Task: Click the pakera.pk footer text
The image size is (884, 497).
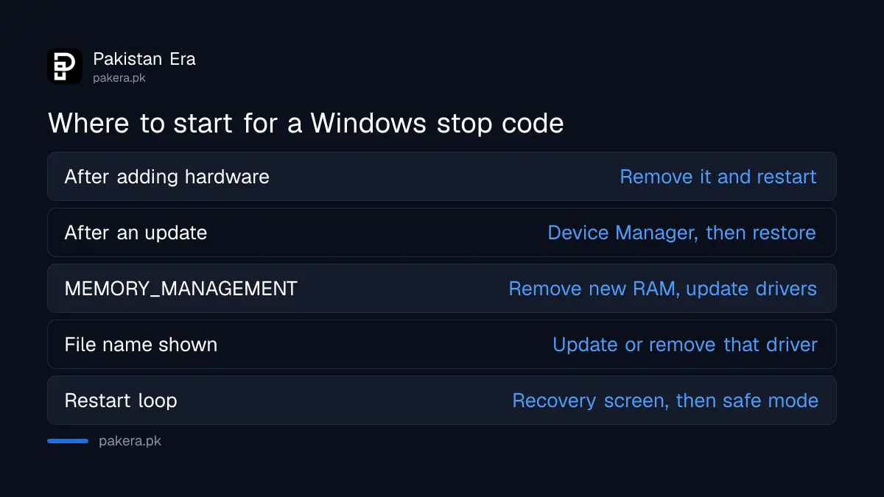Action: 130,441
